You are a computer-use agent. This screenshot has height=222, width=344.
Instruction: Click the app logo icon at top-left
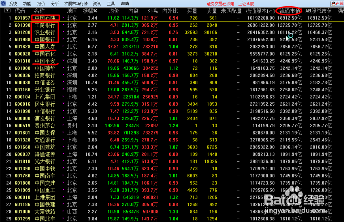(x=3, y=3)
